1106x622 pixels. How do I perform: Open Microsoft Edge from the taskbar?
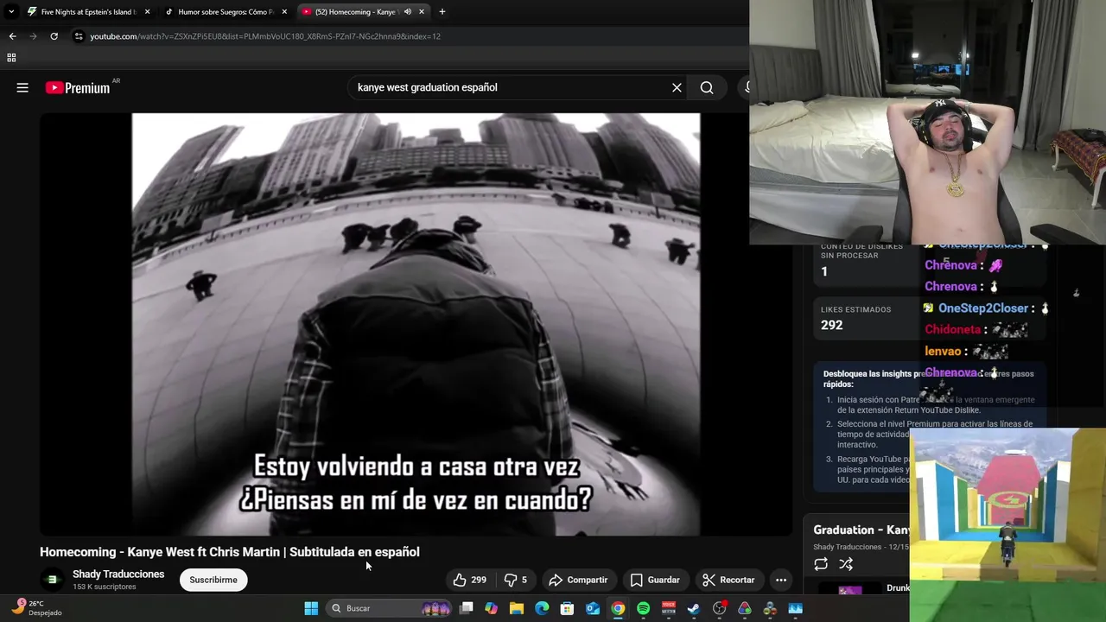tap(542, 608)
